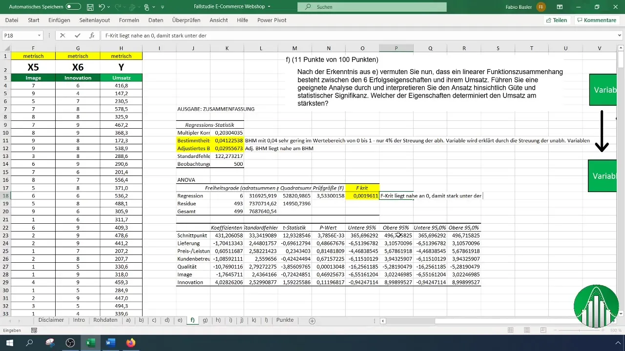This screenshot has height=351, width=625.
Task: Open the OBS Studio taskbar icon
Action: click(70, 343)
